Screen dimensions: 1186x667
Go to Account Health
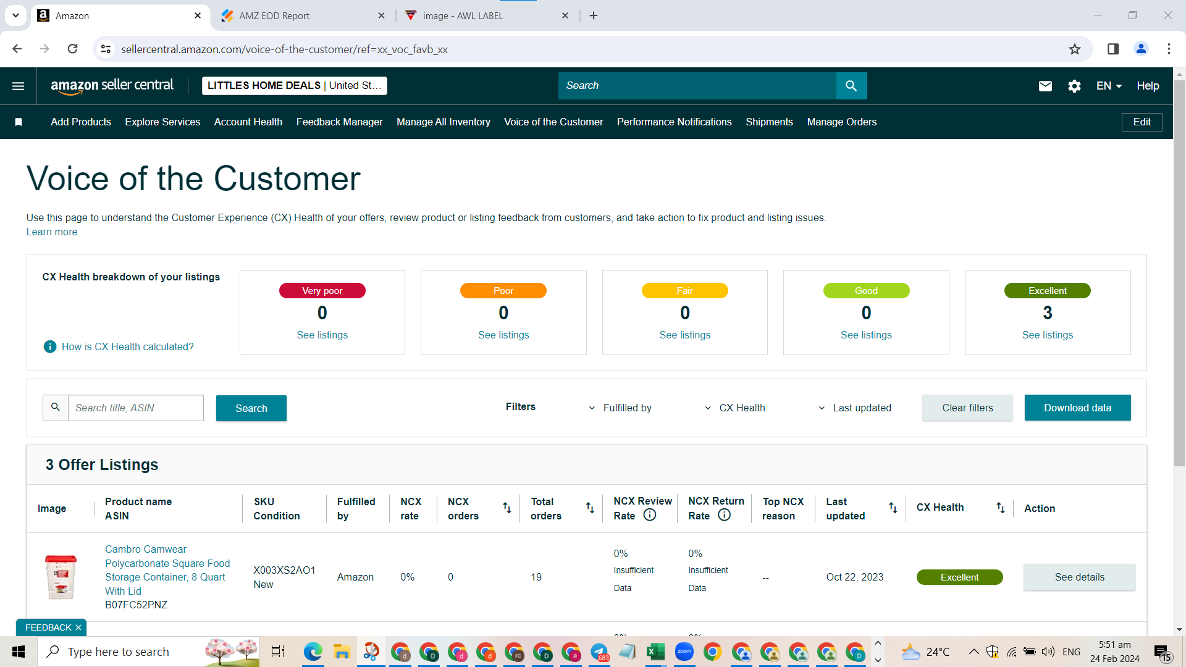(248, 122)
